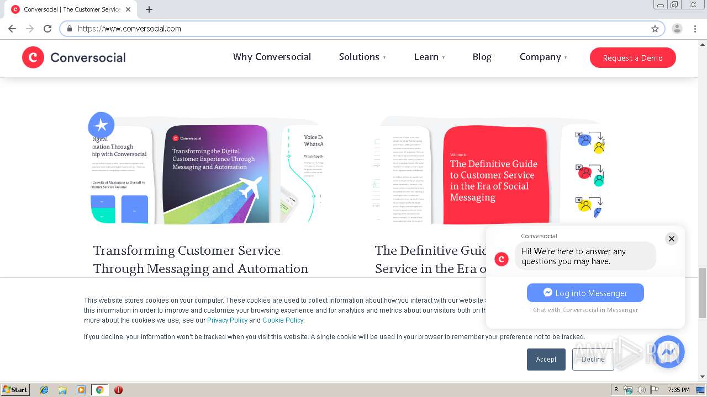This screenshot has width=707, height=397.
Task: Click the blue star badge on first card
Action: [101, 125]
